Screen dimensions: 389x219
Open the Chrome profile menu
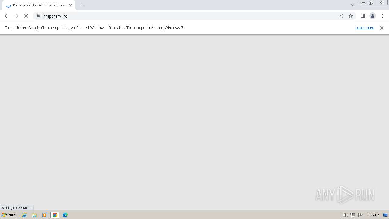click(373, 16)
